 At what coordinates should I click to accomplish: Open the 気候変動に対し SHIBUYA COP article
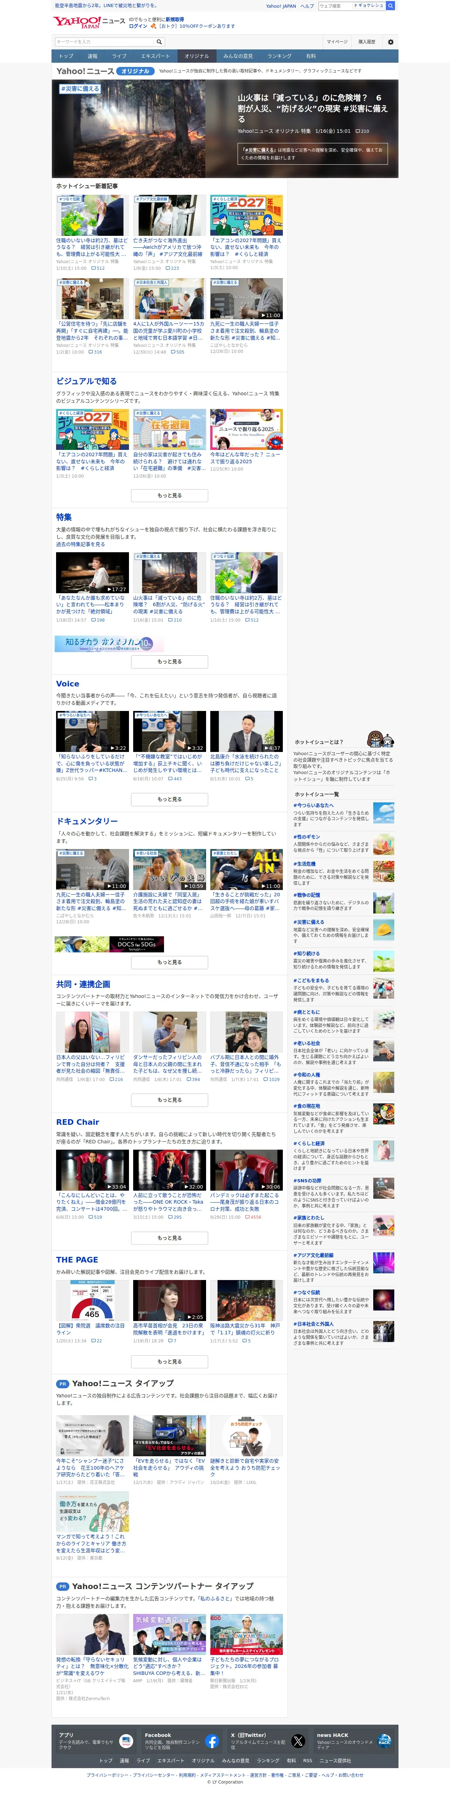[169, 1634]
